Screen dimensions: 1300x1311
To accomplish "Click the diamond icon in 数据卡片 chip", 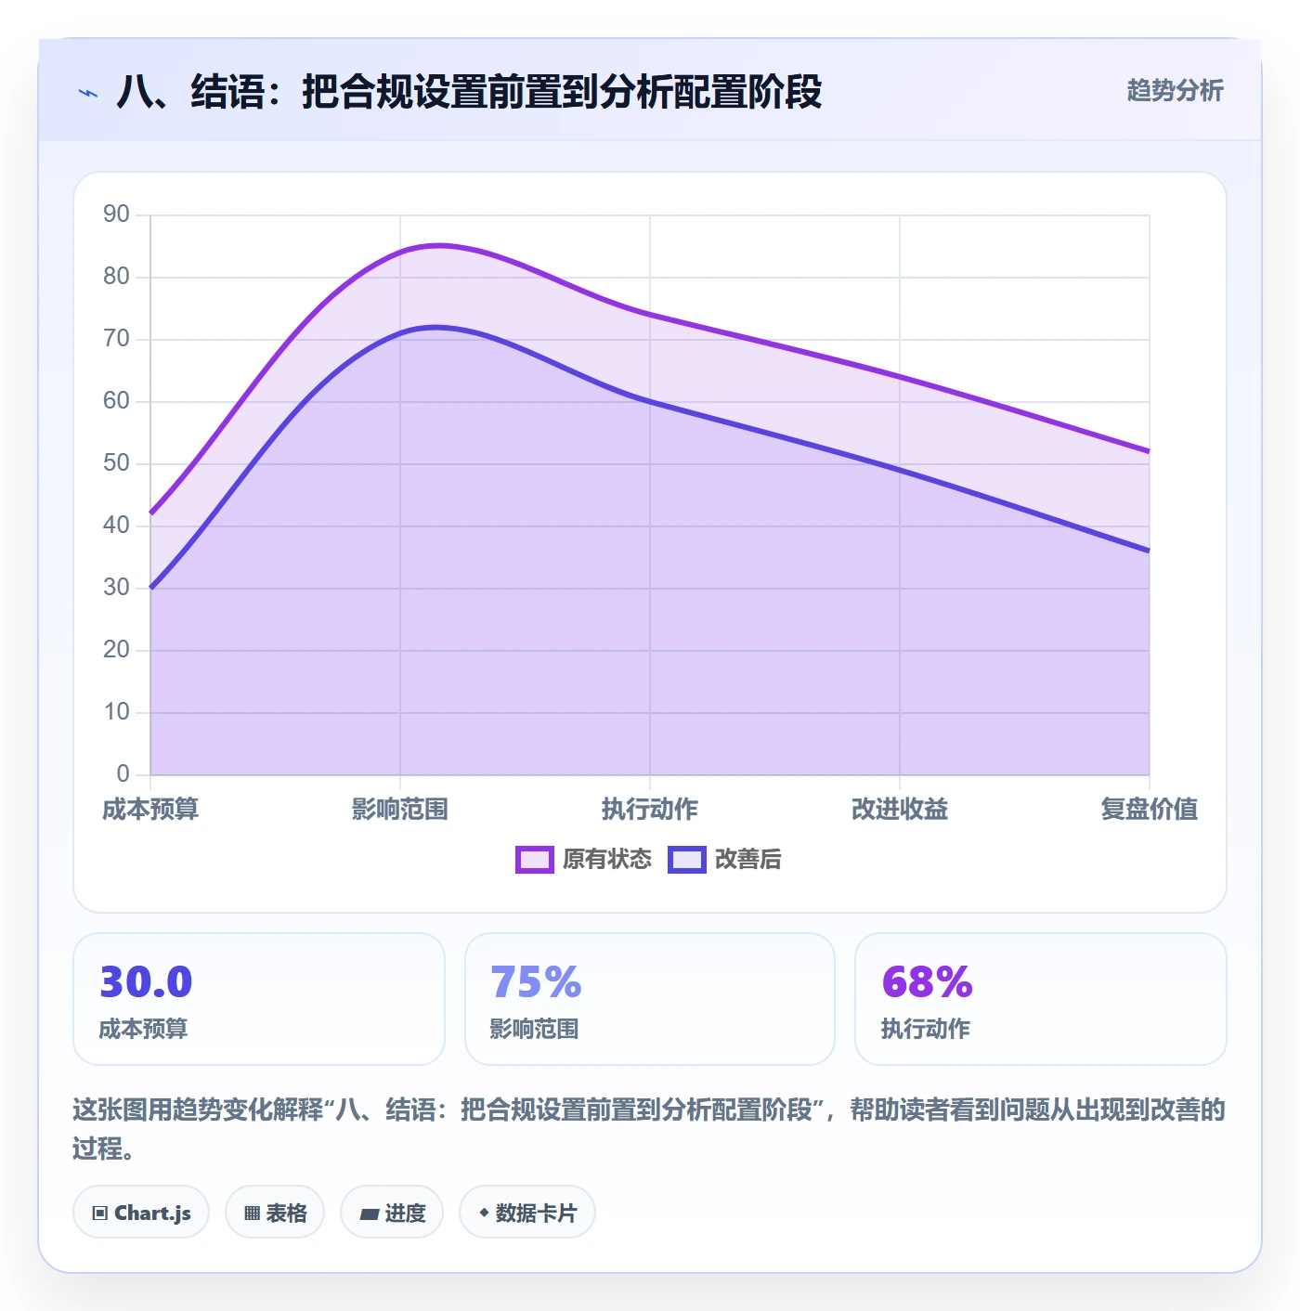I will [484, 1213].
